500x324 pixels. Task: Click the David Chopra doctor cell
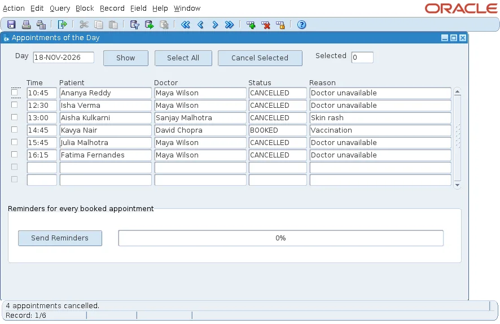point(200,130)
